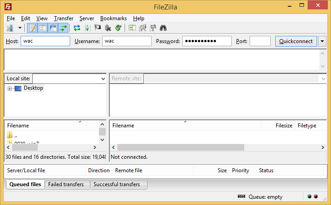Open the Server menu

click(x=87, y=18)
